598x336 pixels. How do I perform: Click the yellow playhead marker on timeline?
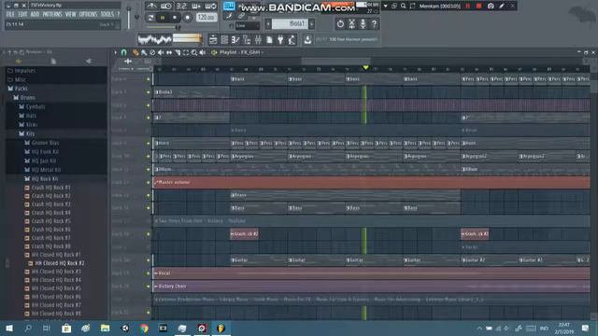pyautogui.click(x=365, y=67)
